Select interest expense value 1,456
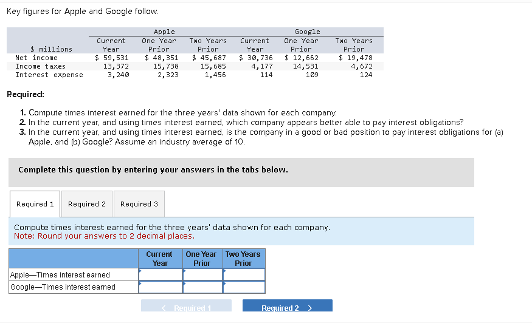The width and height of the screenshot is (532, 323). (215, 75)
